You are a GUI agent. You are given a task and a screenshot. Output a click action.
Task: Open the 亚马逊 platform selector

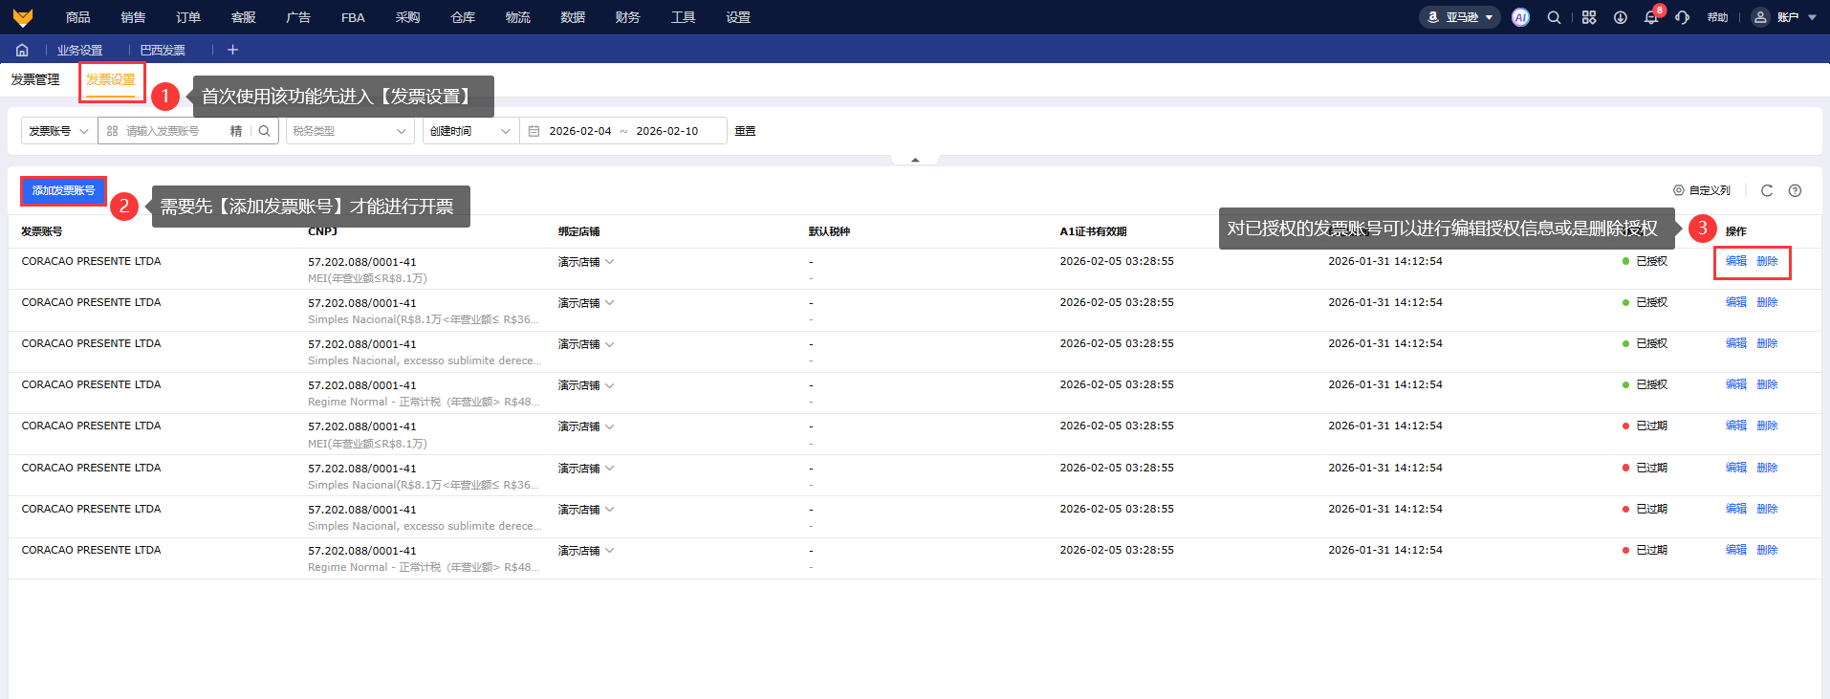[1459, 17]
